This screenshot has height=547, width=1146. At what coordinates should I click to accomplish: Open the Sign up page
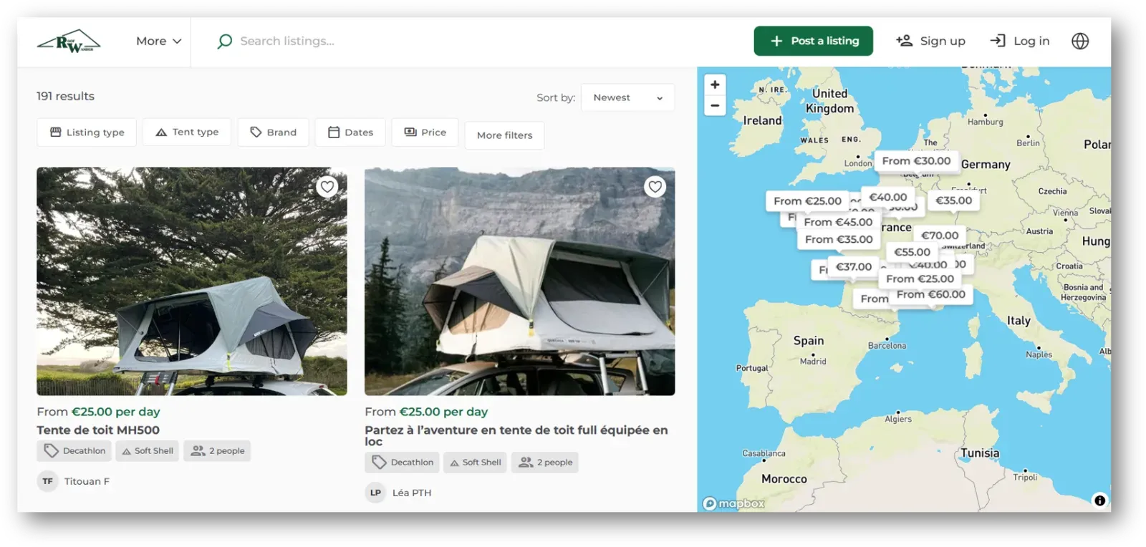930,41
